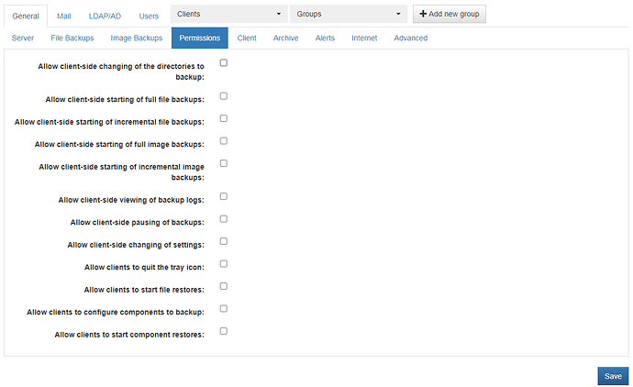Open the Internet sub-tab
633x387 pixels.
click(364, 38)
